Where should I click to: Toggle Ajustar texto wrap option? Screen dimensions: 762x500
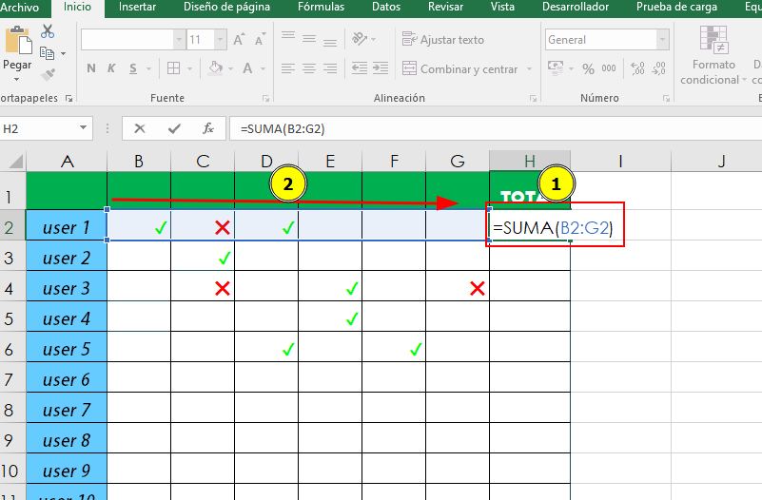click(x=442, y=40)
